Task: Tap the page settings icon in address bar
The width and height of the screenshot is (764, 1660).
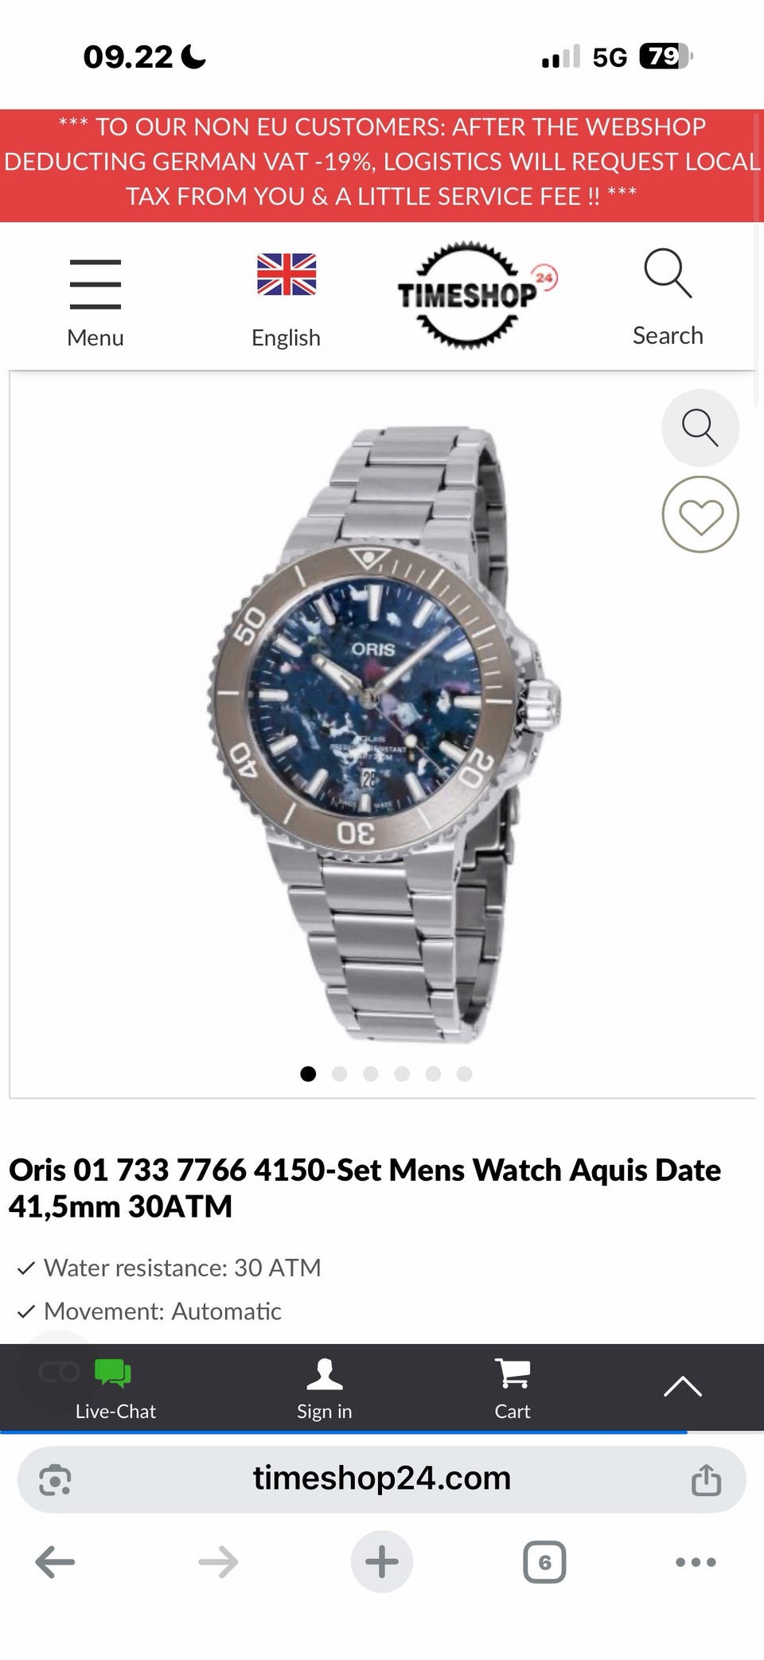Action: point(55,1479)
